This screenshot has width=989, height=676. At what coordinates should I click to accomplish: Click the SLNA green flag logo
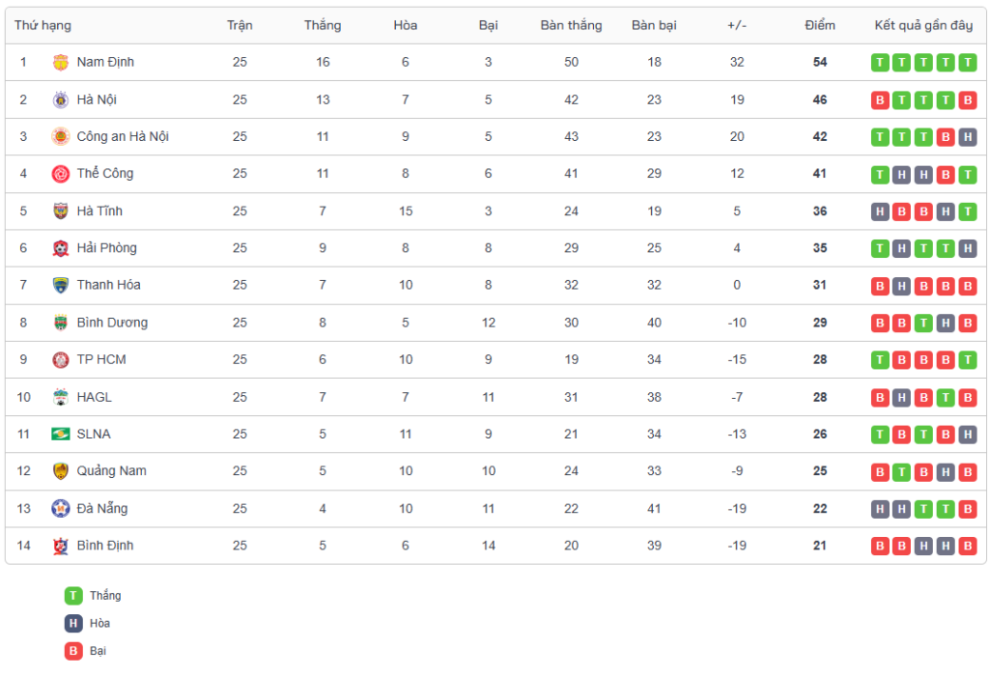click(x=61, y=434)
